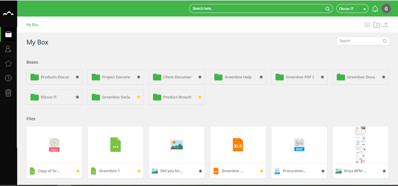Screen dimensions: 398x186
Task: Open the DOC file thumbnail
Action: [x=299, y=145]
